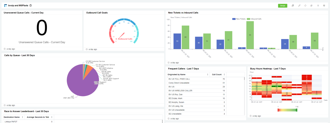Click heatmap legend minimum handle at 1
The image size is (330, 123).
[x=278, y=110]
